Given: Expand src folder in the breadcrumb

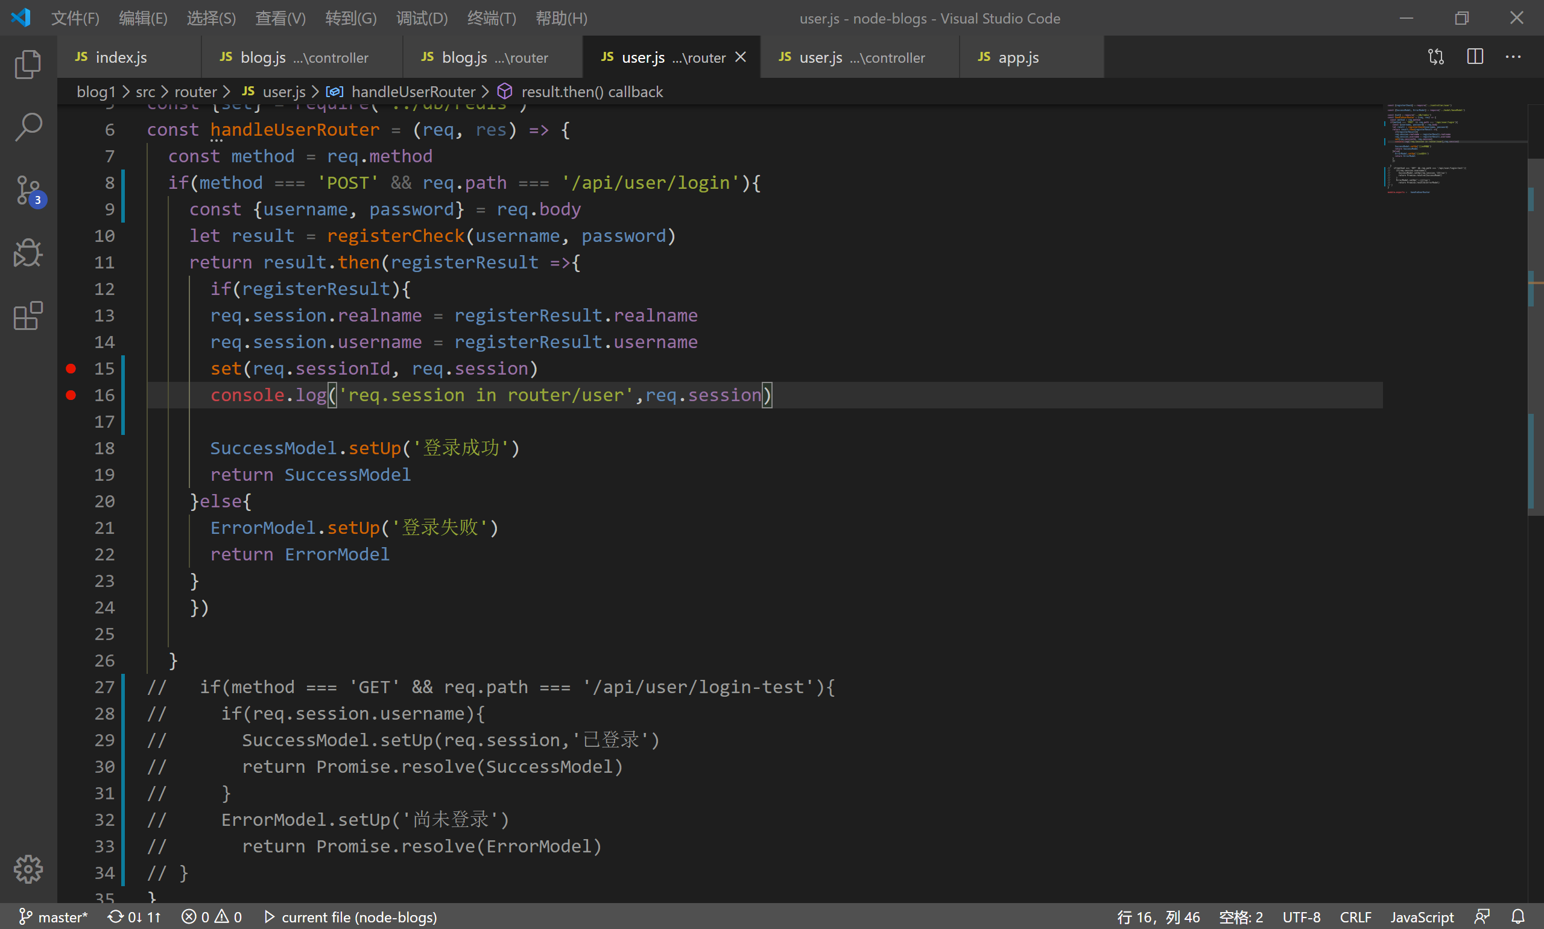Looking at the screenshot, I should [145, 92].
